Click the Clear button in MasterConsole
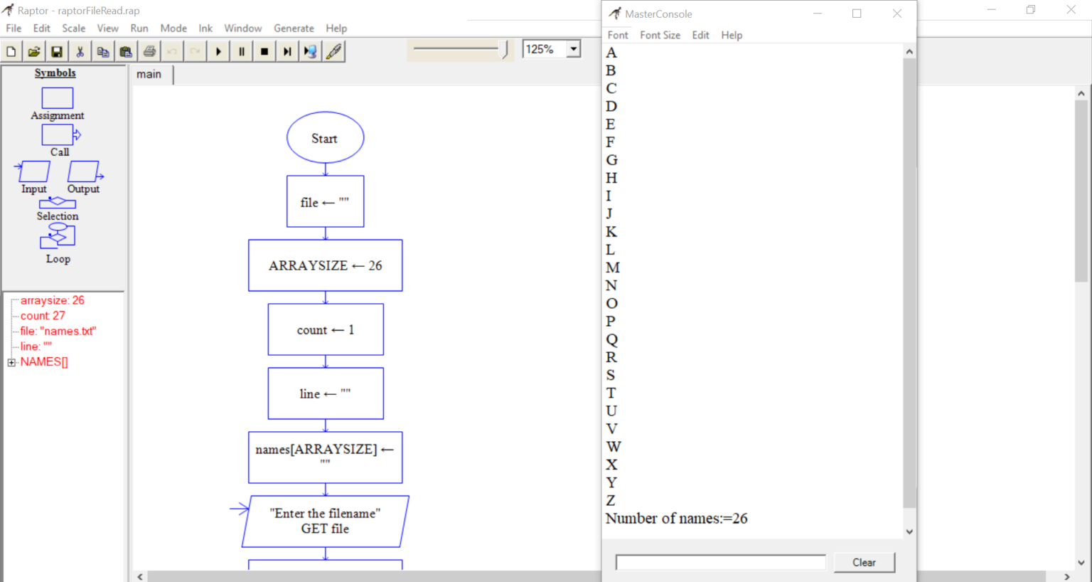This screenshot has height=582, width=1092. click(x=864, y=562)
